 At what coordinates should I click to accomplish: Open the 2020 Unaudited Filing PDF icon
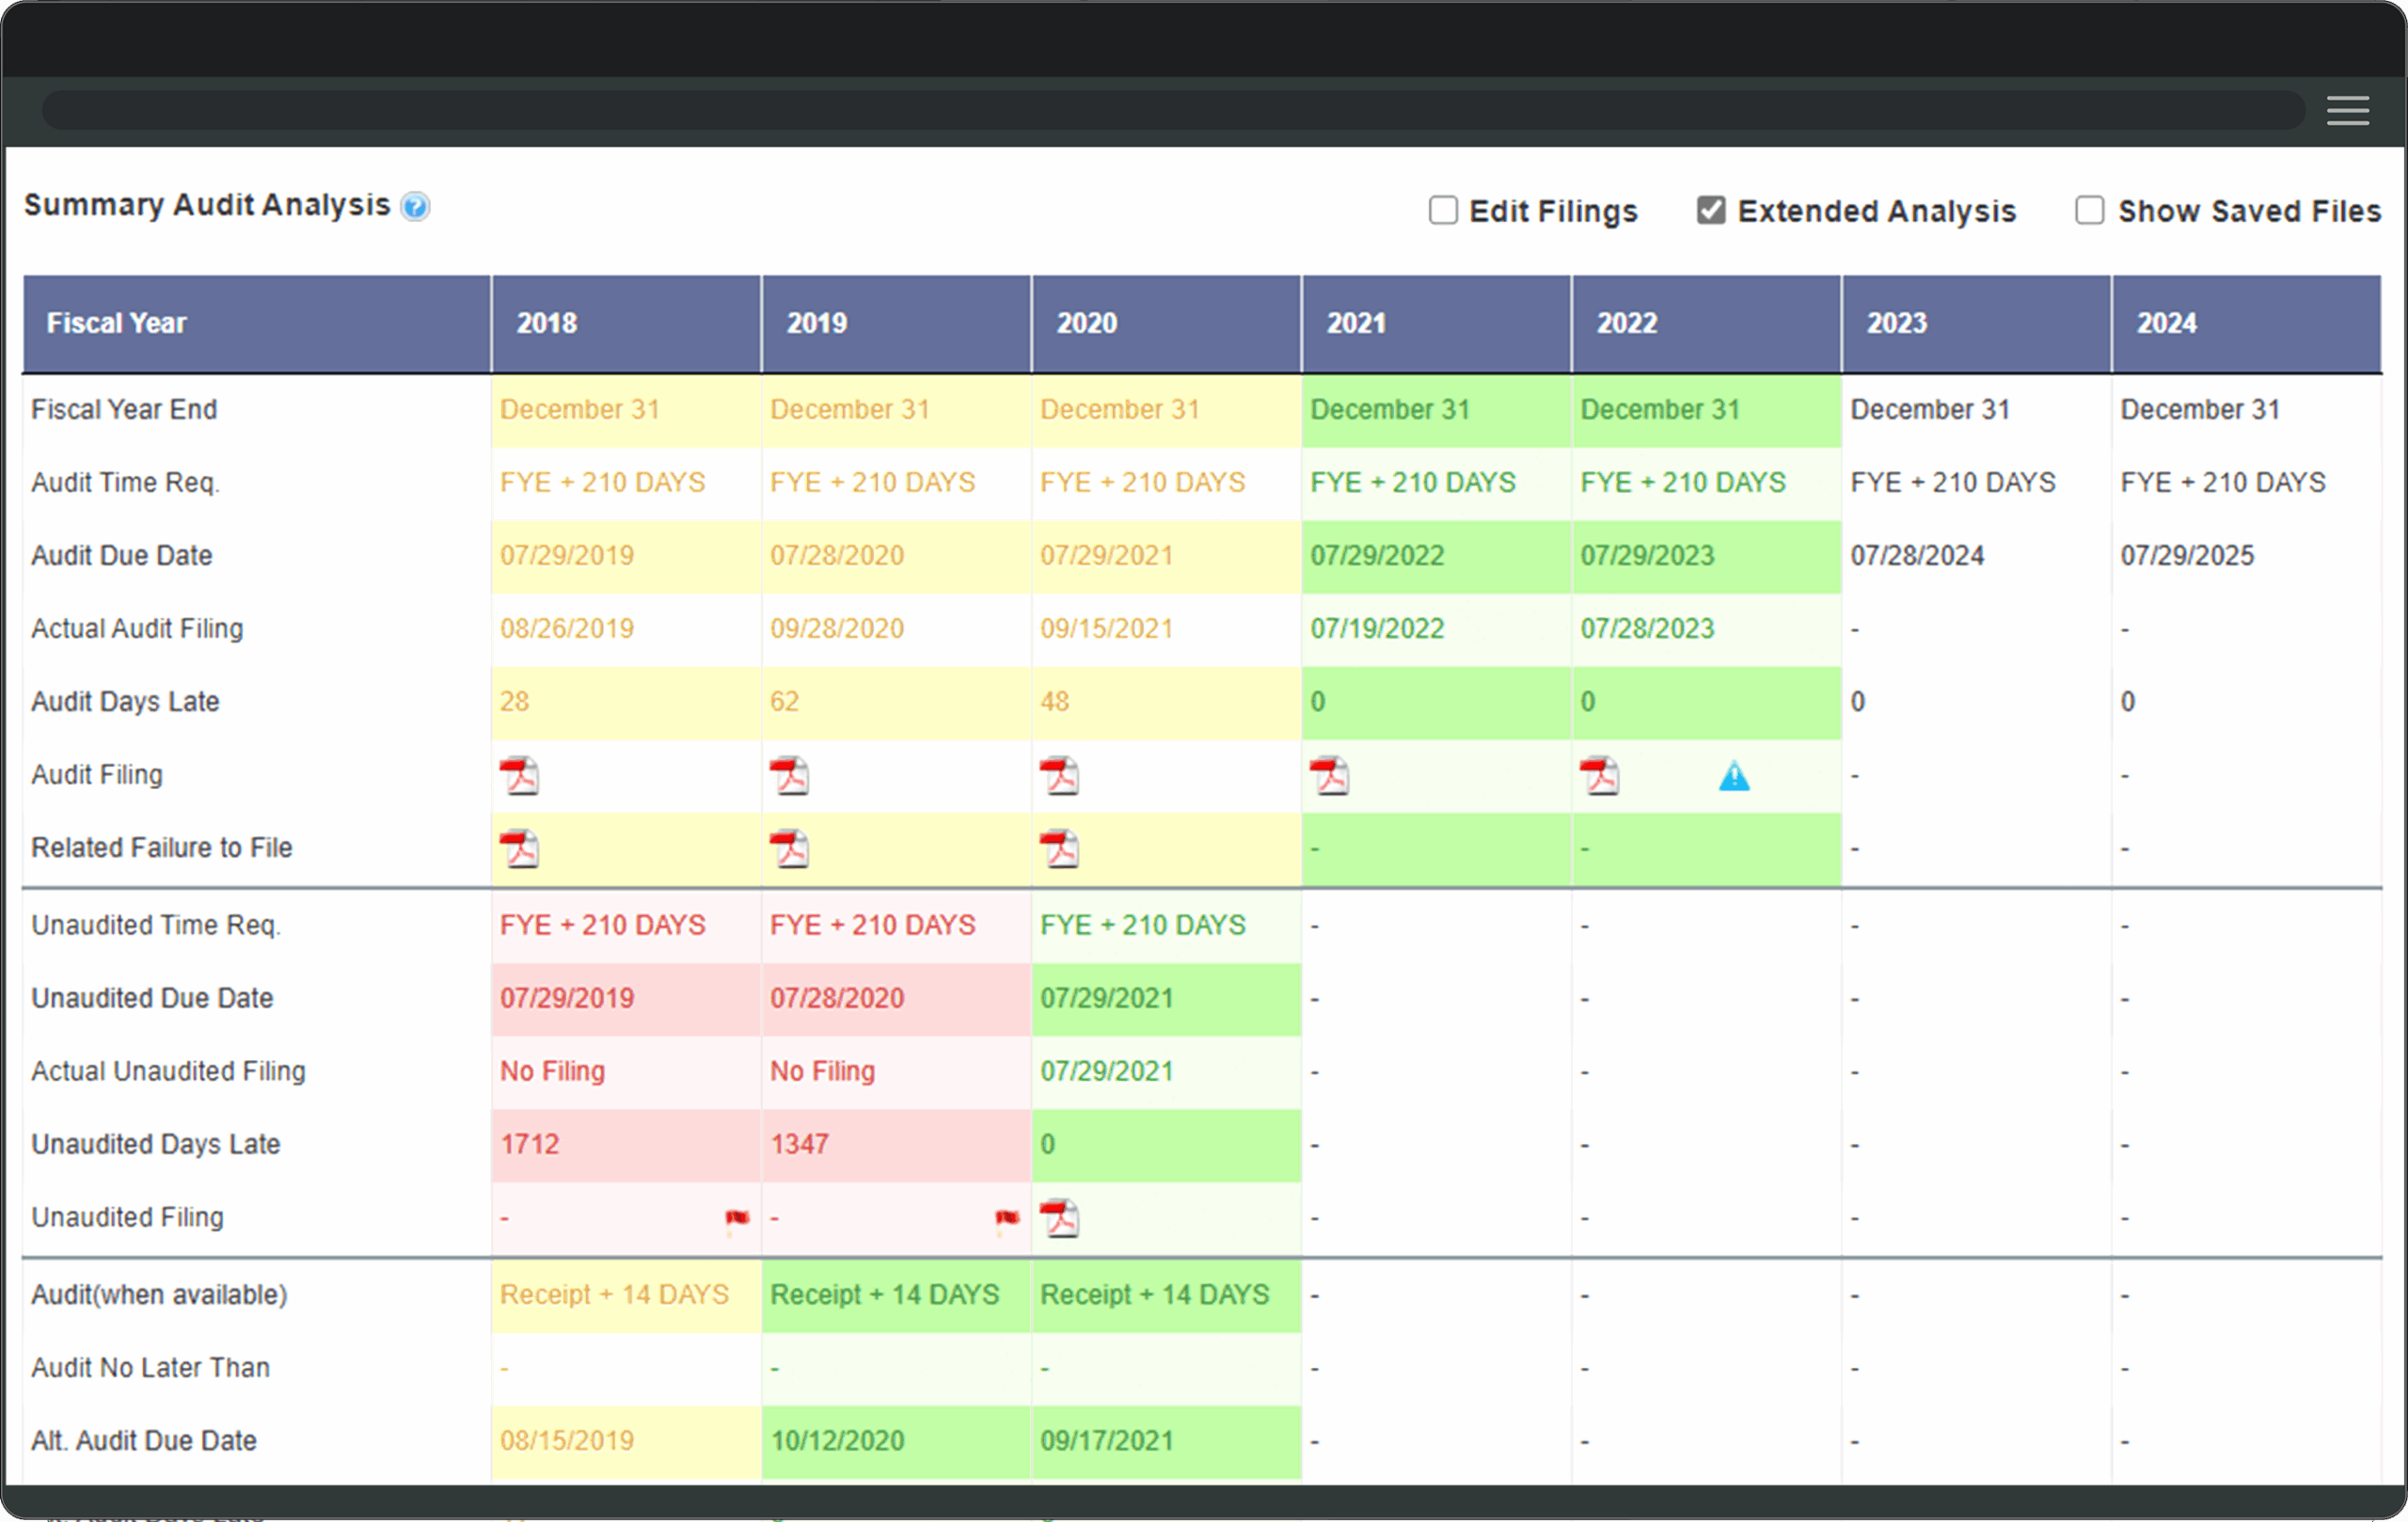point(1059,1218)
